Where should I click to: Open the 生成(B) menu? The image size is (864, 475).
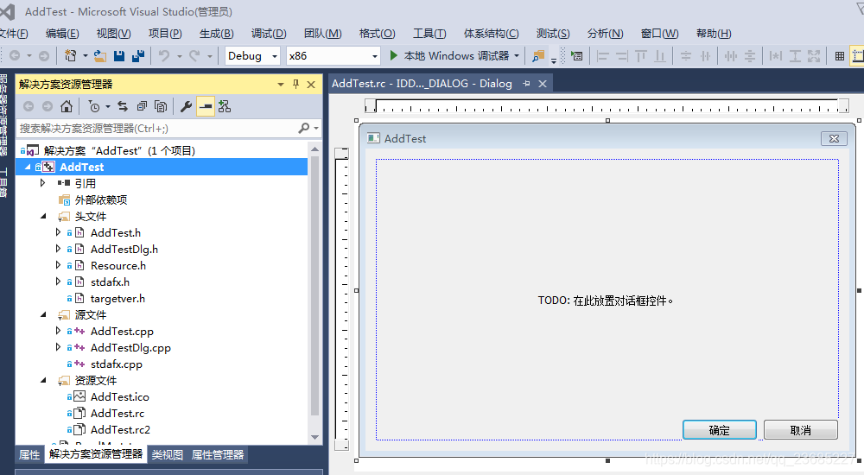point(217,34)
